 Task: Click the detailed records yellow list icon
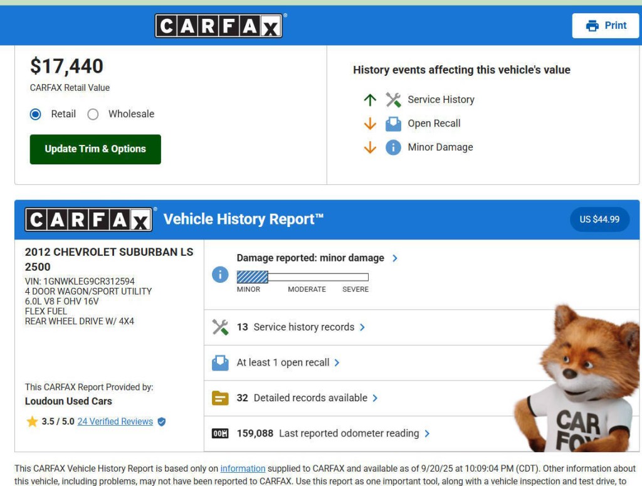click(220, 398)
